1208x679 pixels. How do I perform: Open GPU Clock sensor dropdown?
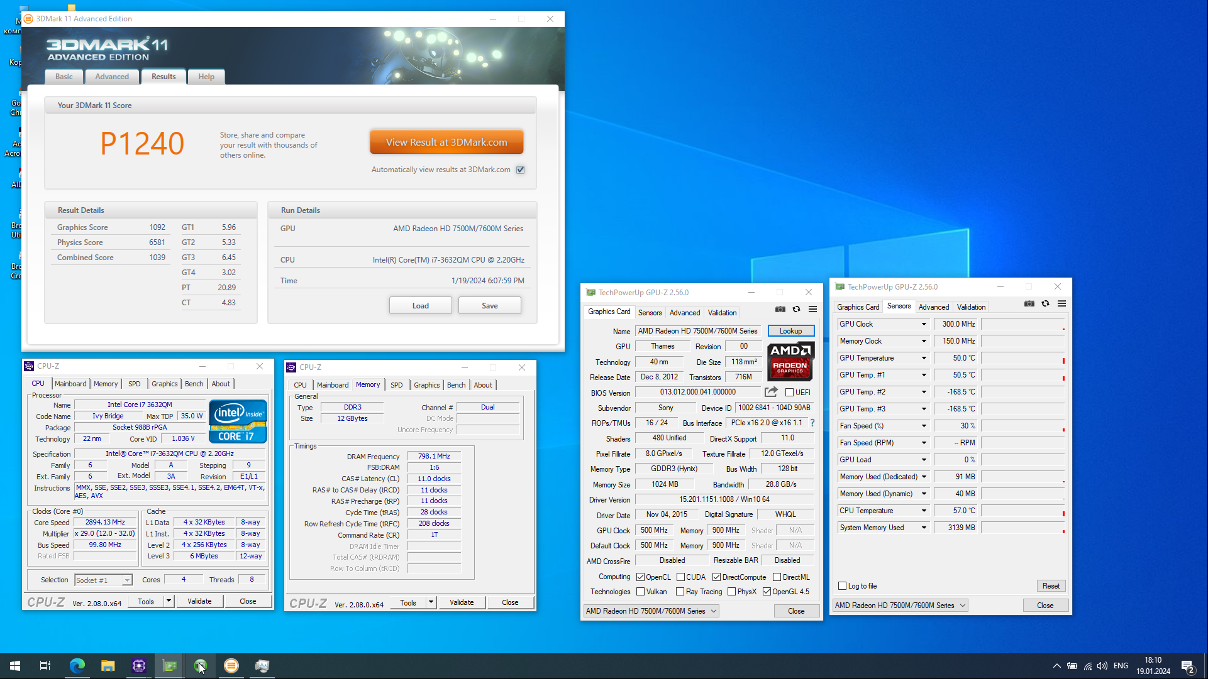point(924,324)
